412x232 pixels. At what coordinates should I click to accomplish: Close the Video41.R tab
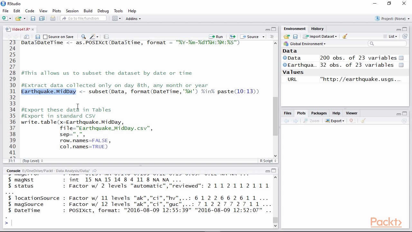(33, 29)
